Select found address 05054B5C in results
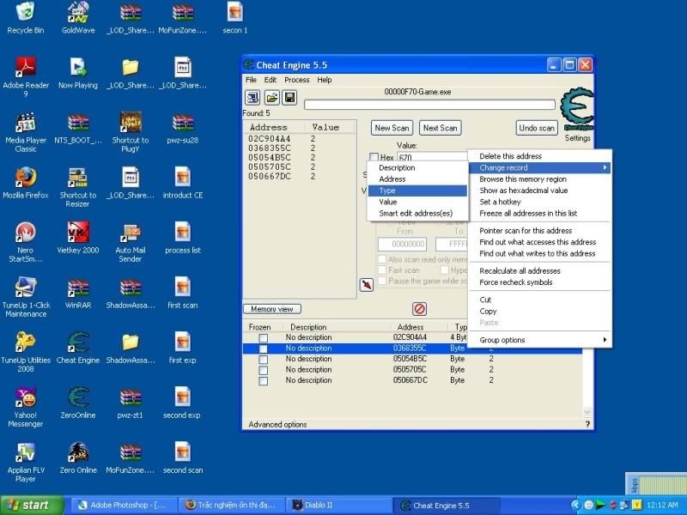Screen dimensions: 687x515 [x=300, y=158]
